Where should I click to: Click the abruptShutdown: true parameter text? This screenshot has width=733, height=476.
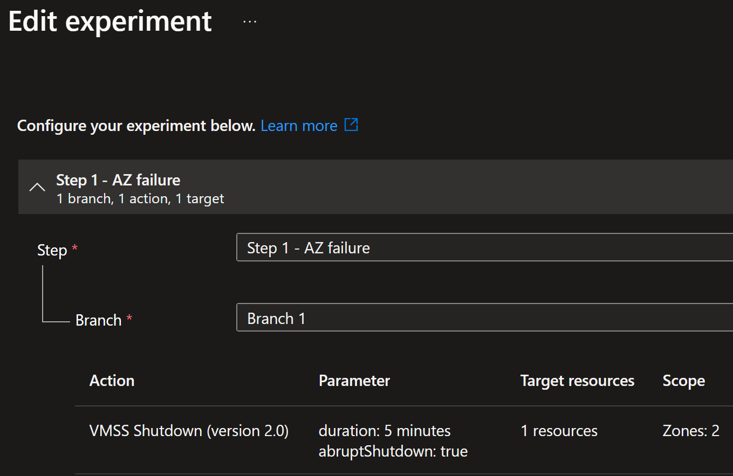tap(393, 451)
